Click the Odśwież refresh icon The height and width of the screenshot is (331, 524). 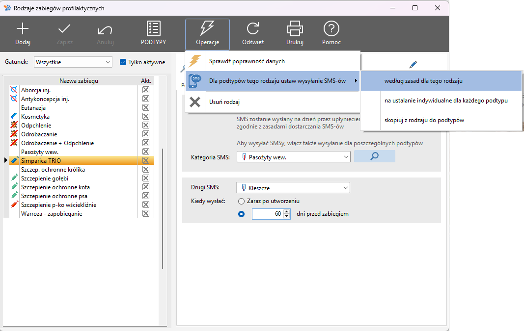point(253,29)
